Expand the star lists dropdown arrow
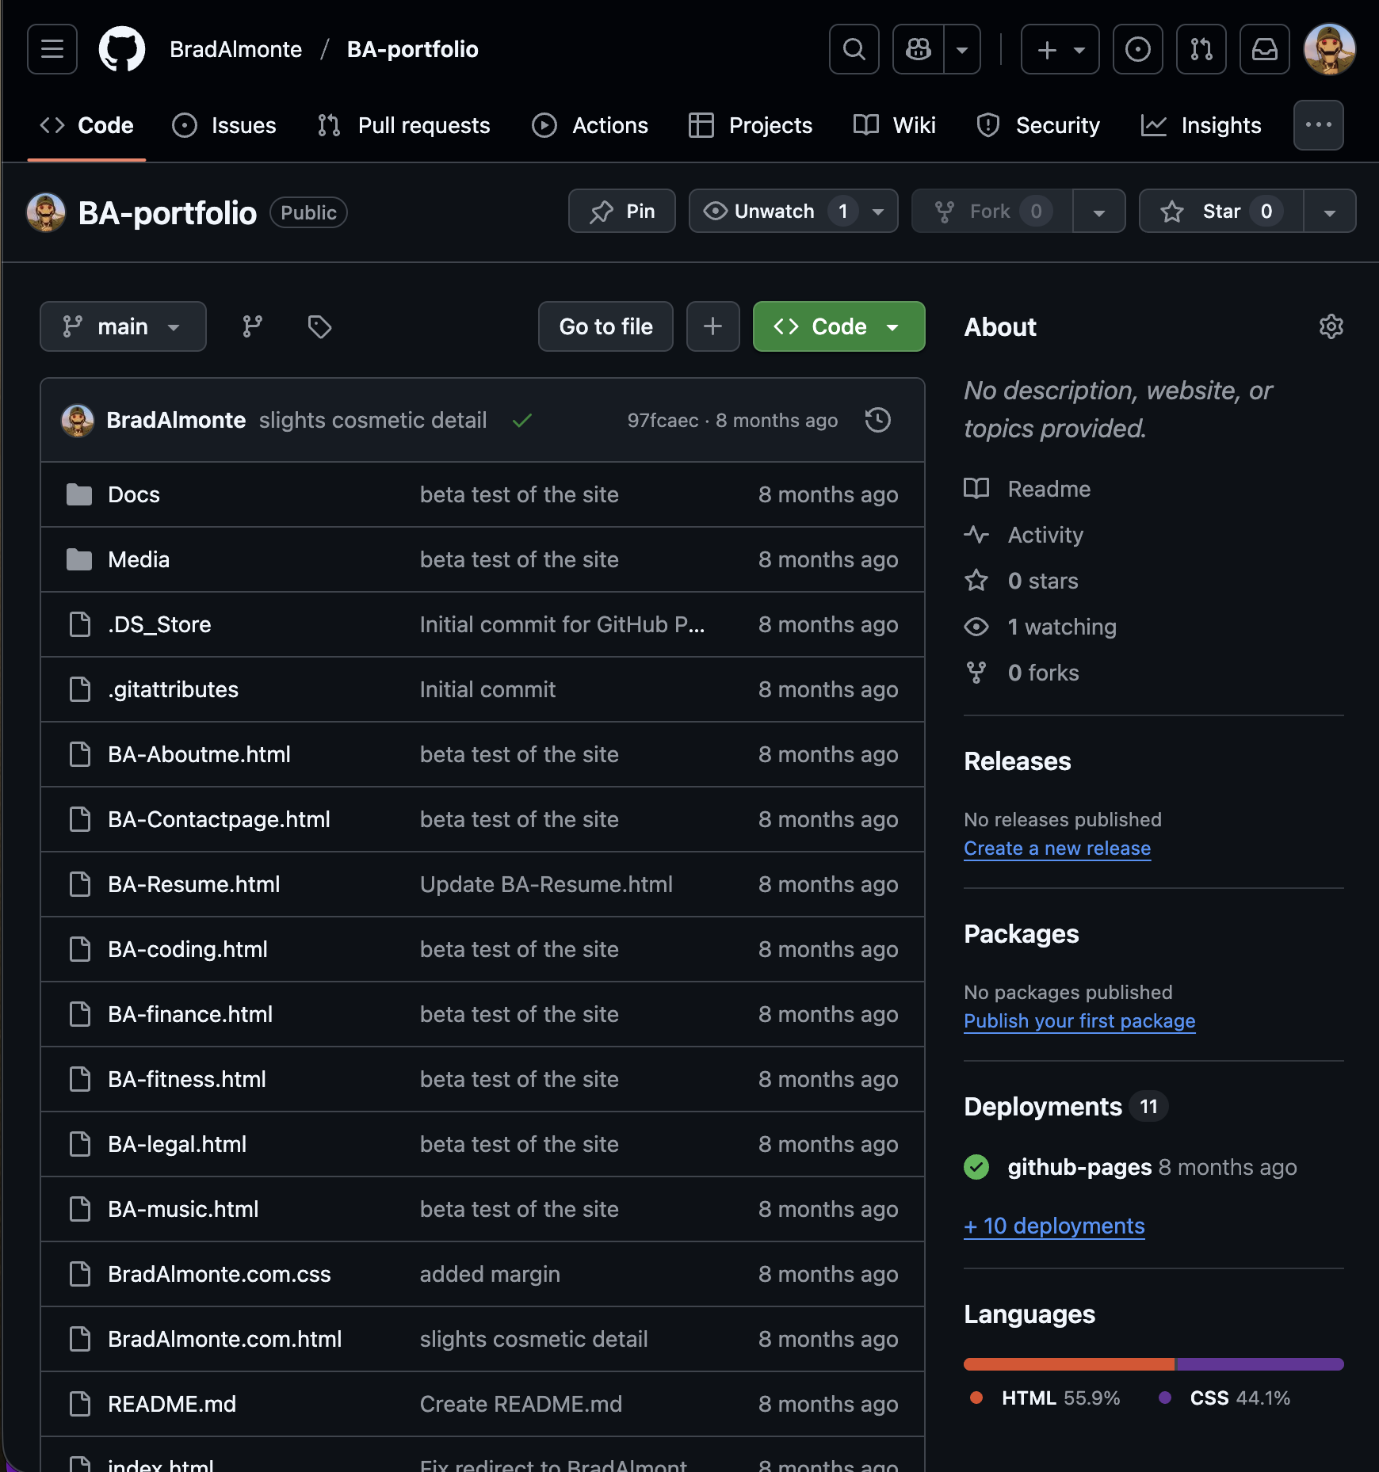 (1329, 212)
